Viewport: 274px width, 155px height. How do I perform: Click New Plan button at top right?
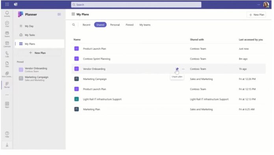point(256,15)
